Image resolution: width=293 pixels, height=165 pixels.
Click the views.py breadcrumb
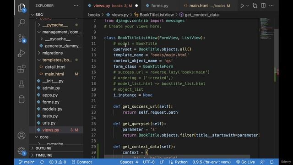pyautogui.click(x=118, y=15)
